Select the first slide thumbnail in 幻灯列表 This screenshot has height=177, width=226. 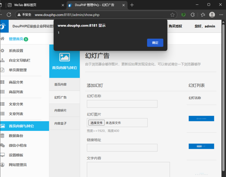pos(201,118)
